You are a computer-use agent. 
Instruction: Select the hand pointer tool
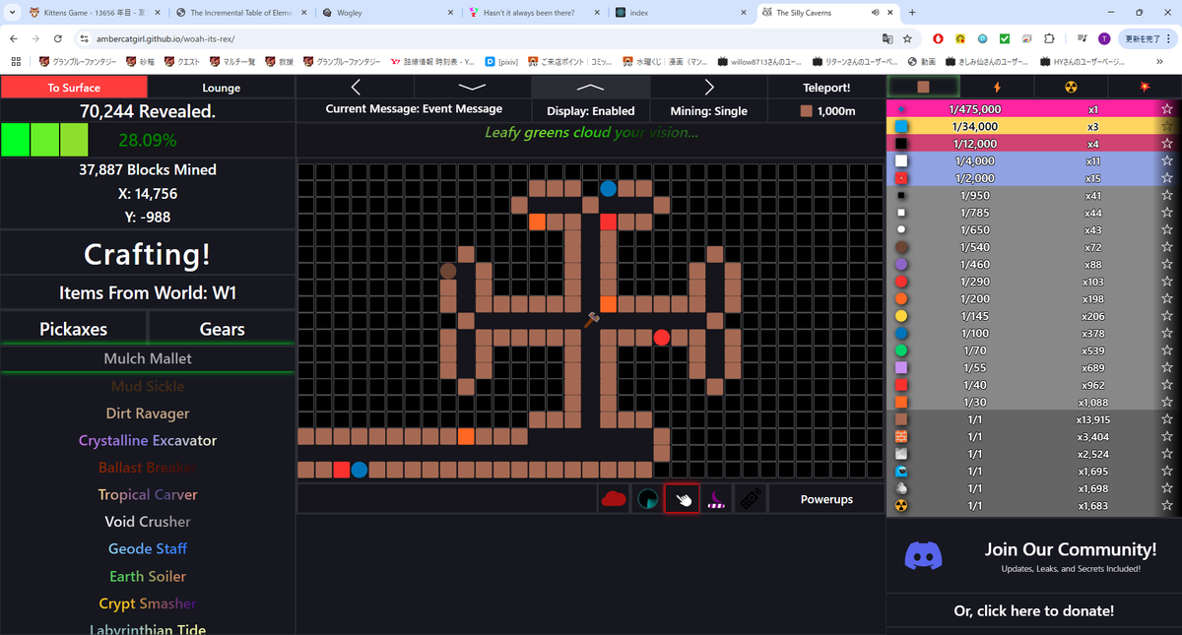pos(682,499)
